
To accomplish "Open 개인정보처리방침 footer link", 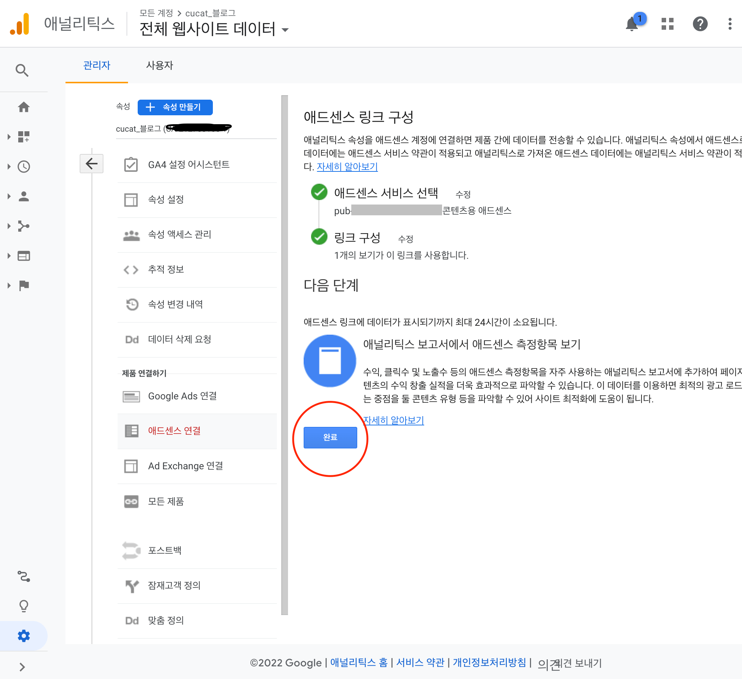I will point(489,662).
